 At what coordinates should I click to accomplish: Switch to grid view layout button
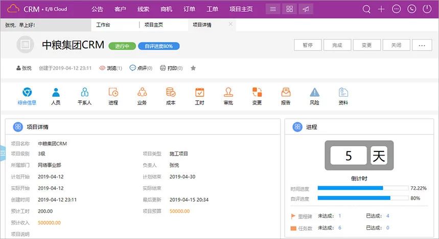tap(289, 9)
